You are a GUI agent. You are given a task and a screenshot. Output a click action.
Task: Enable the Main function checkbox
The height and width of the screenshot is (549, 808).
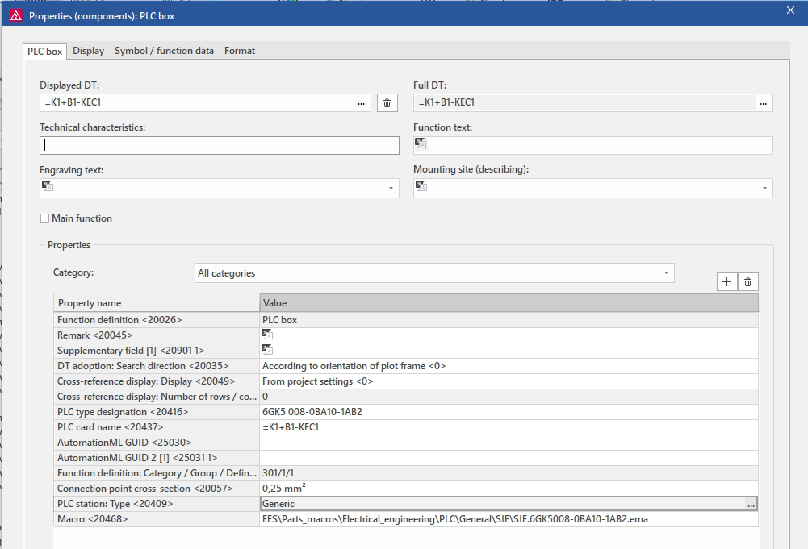click(x=45, y=218)
